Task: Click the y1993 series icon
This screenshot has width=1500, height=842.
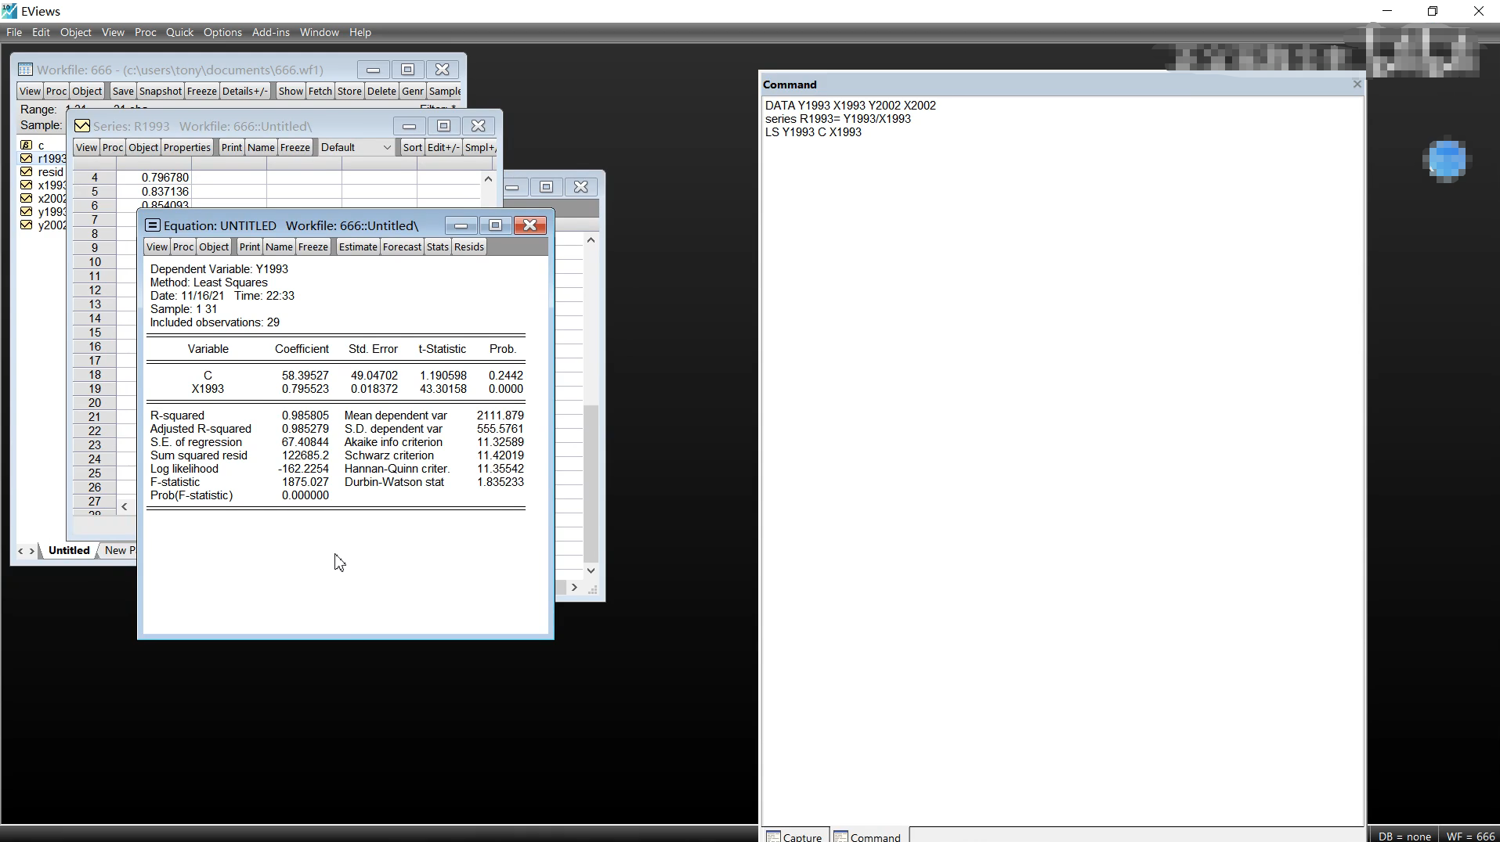Action: tap(26, 212)
